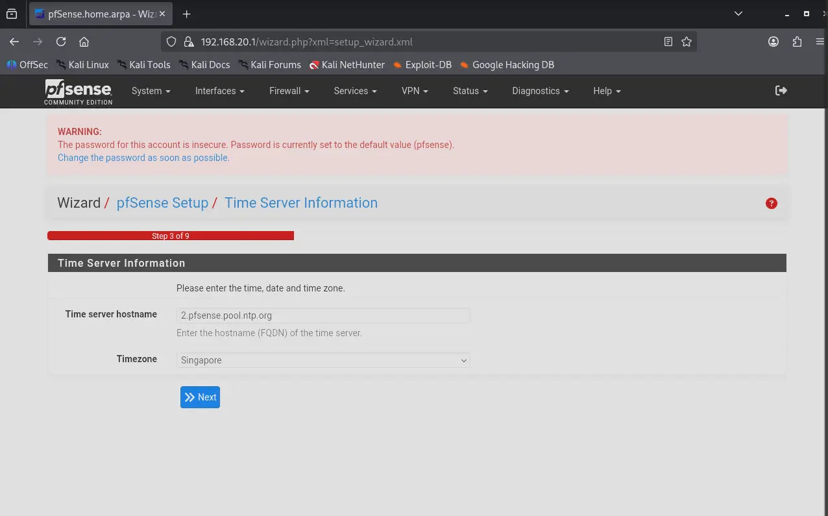Expand the VPN menu
Image resolution: width=828 pixels, height=516 pixels.
tap(415, 91)
